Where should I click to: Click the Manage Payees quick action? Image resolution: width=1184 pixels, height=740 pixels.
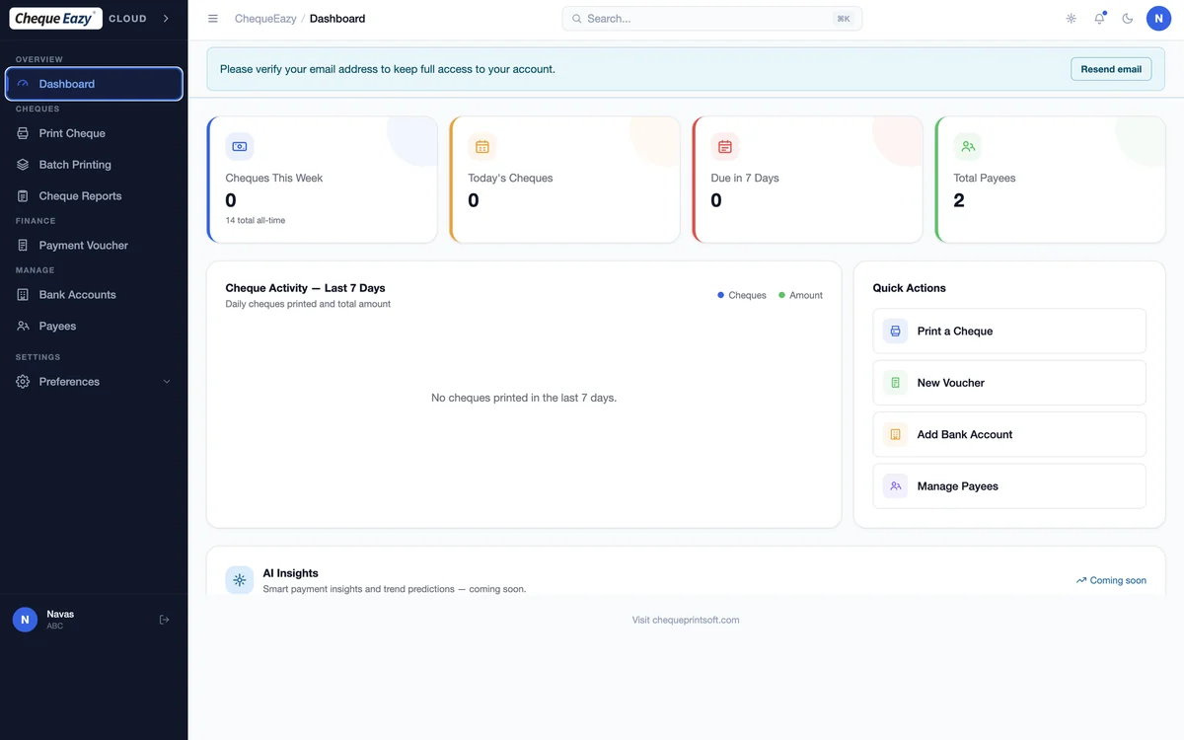point(1009,486)
